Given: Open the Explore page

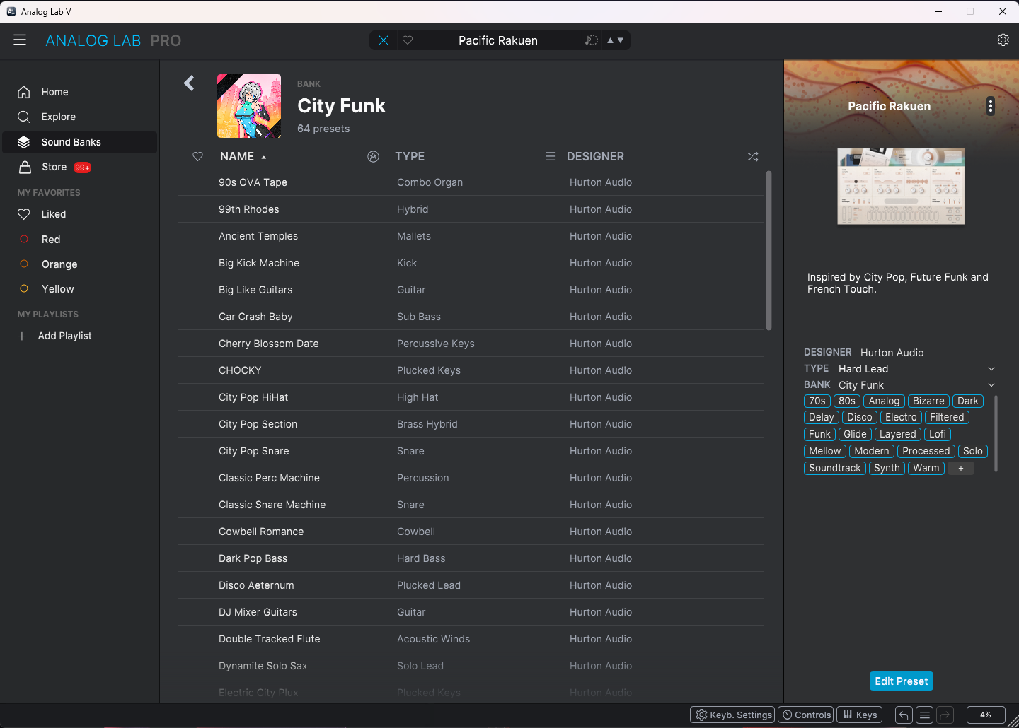Looking at the screenshot, I should [80, 117].
